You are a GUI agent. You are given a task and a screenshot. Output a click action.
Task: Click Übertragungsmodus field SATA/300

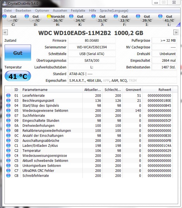92,61
